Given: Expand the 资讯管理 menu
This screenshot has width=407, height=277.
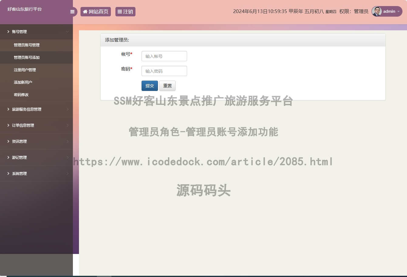Looking at the screenshot, I should coord(36,141).
